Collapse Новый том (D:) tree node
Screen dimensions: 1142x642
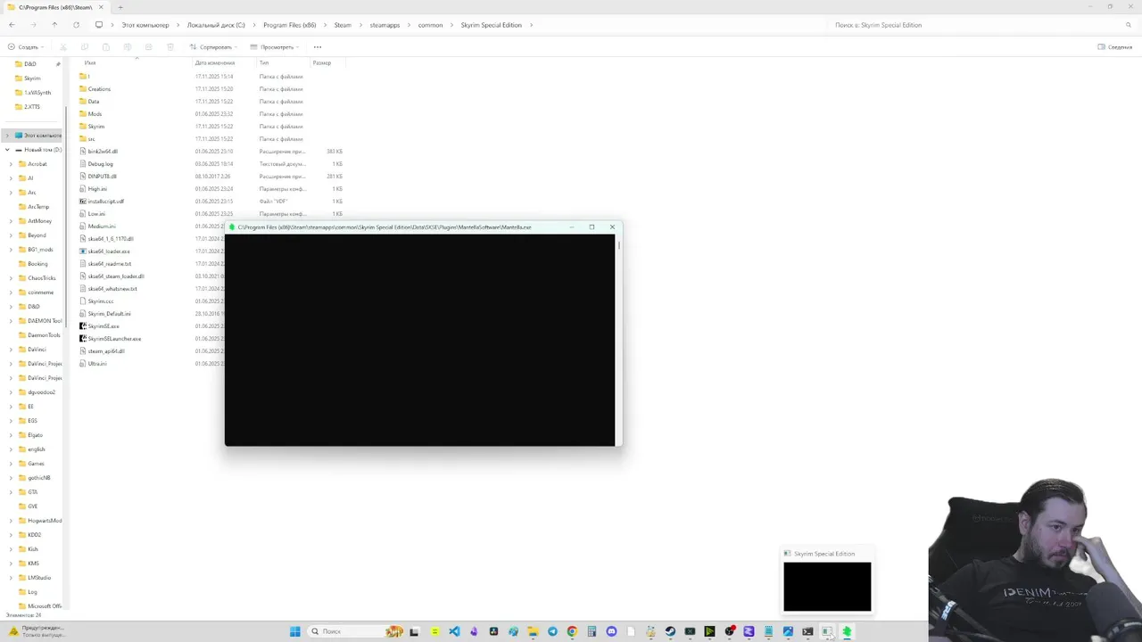(7, 150)
